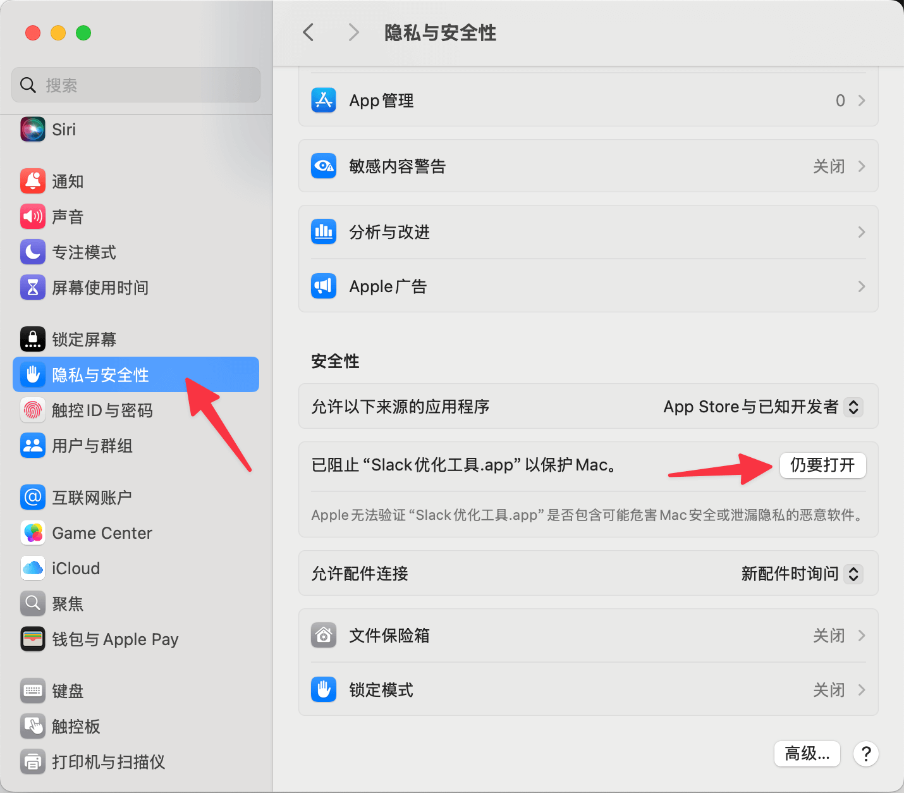Click the 分析与改进 row label

pyautogui.click(x=389, y=232)
